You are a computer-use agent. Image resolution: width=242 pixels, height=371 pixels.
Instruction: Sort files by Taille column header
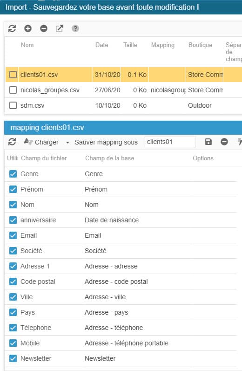click(x=130, y=45)
